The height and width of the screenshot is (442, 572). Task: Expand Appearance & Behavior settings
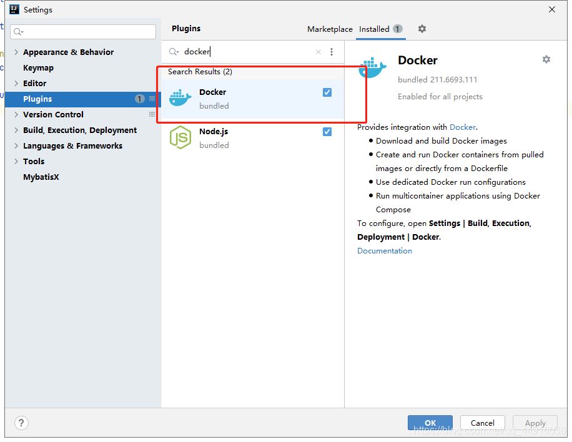click(16, 52)
